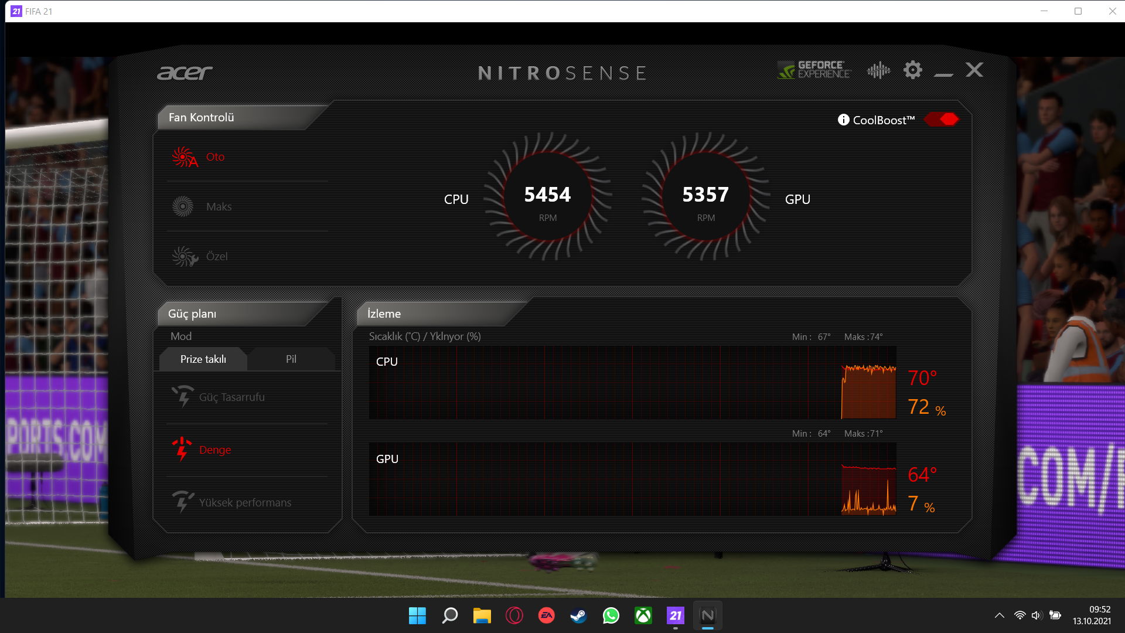Image resolution: width=1125 pixels, height=633 pixels.
Task: Open NitroSense settings gear
Action: 912,70
